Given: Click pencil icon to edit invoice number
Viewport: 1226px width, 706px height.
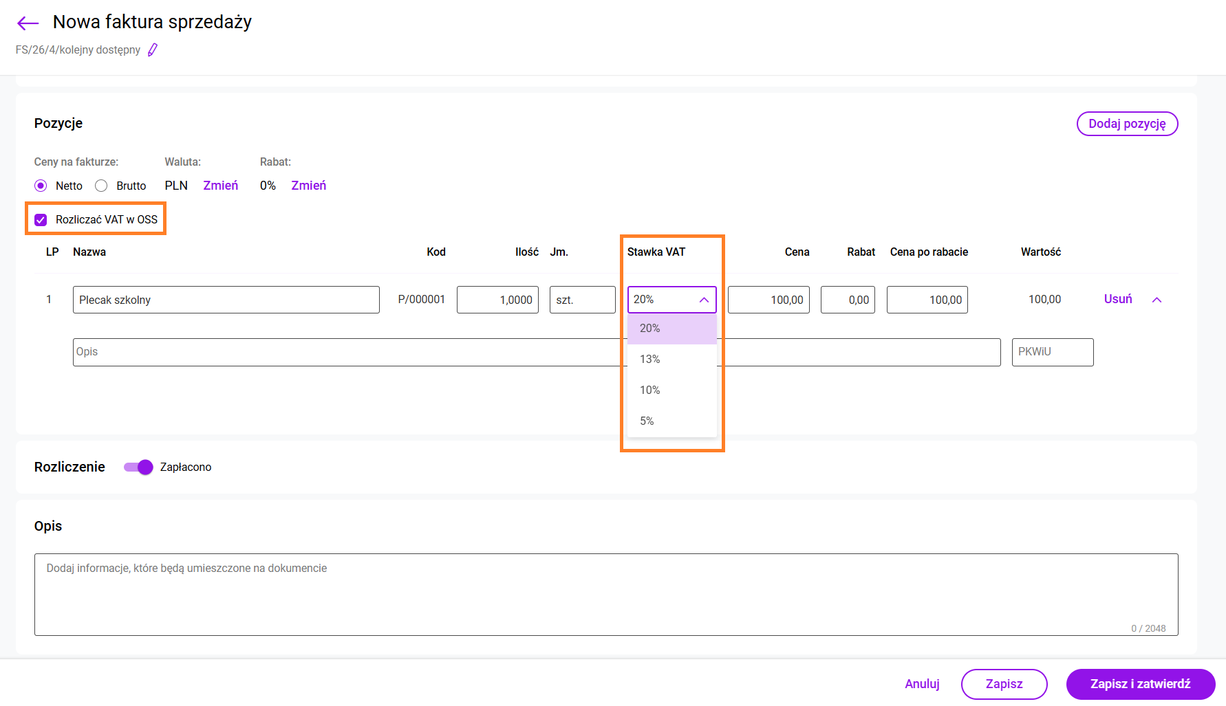Looking at the screenshot, I should [153, 49].
